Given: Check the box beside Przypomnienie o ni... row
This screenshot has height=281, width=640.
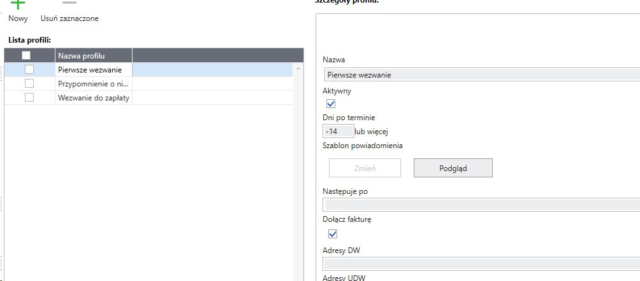Looking at the screenshot, I should (x=29, y=83).
